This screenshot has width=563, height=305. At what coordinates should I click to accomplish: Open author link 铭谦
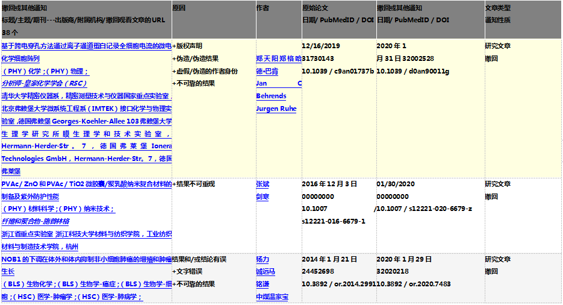point(263,285)
